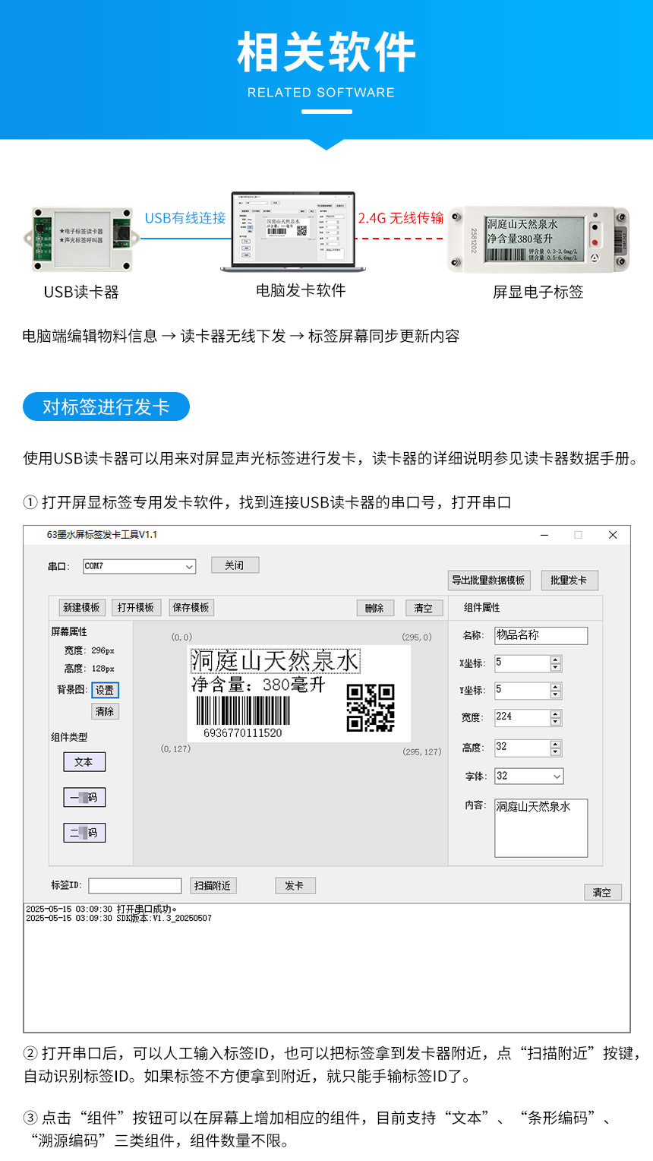Add a 二维码 QR component
This screenshot has height=1161, width=653.
tap(84, 833)
